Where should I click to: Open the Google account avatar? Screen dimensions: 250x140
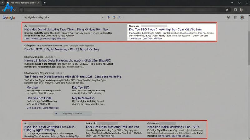coord(242,17)
